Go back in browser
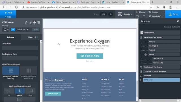Image resolution: width=181 pixels, height=102 pixels. click(4, 7)
